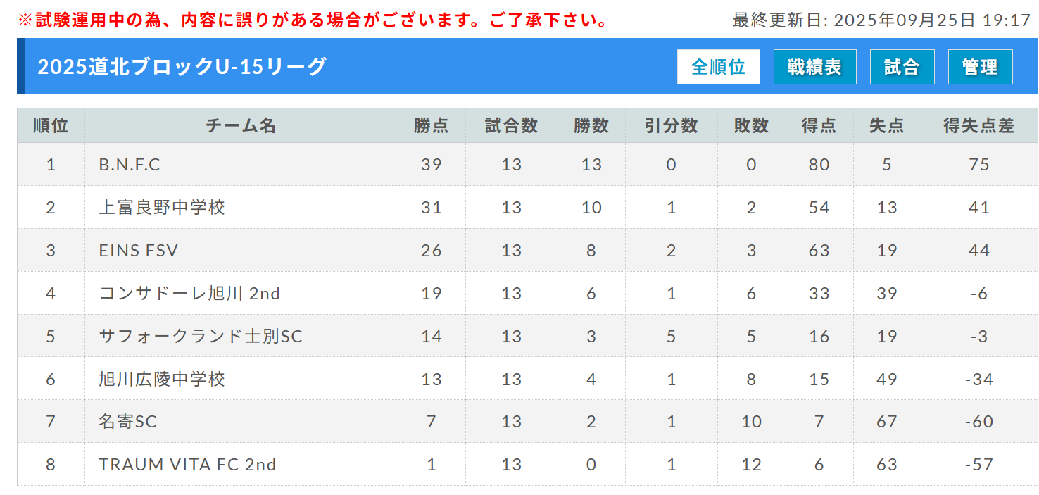
Task: Click the 得点 column header
Action: click(819, 125)
